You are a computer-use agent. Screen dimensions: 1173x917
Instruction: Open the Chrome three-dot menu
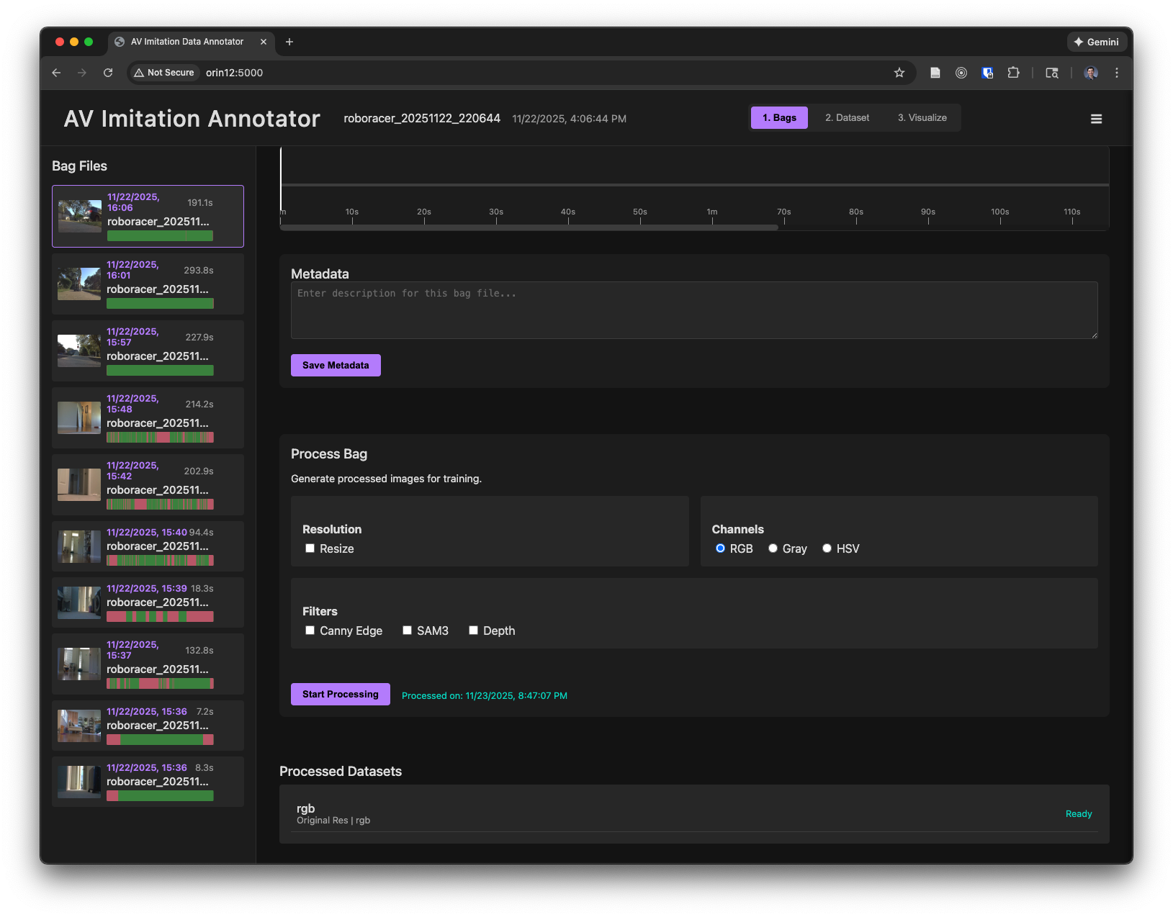pos(1116,73)
